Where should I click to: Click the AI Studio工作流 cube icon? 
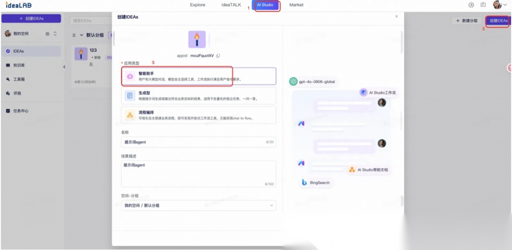364,93
